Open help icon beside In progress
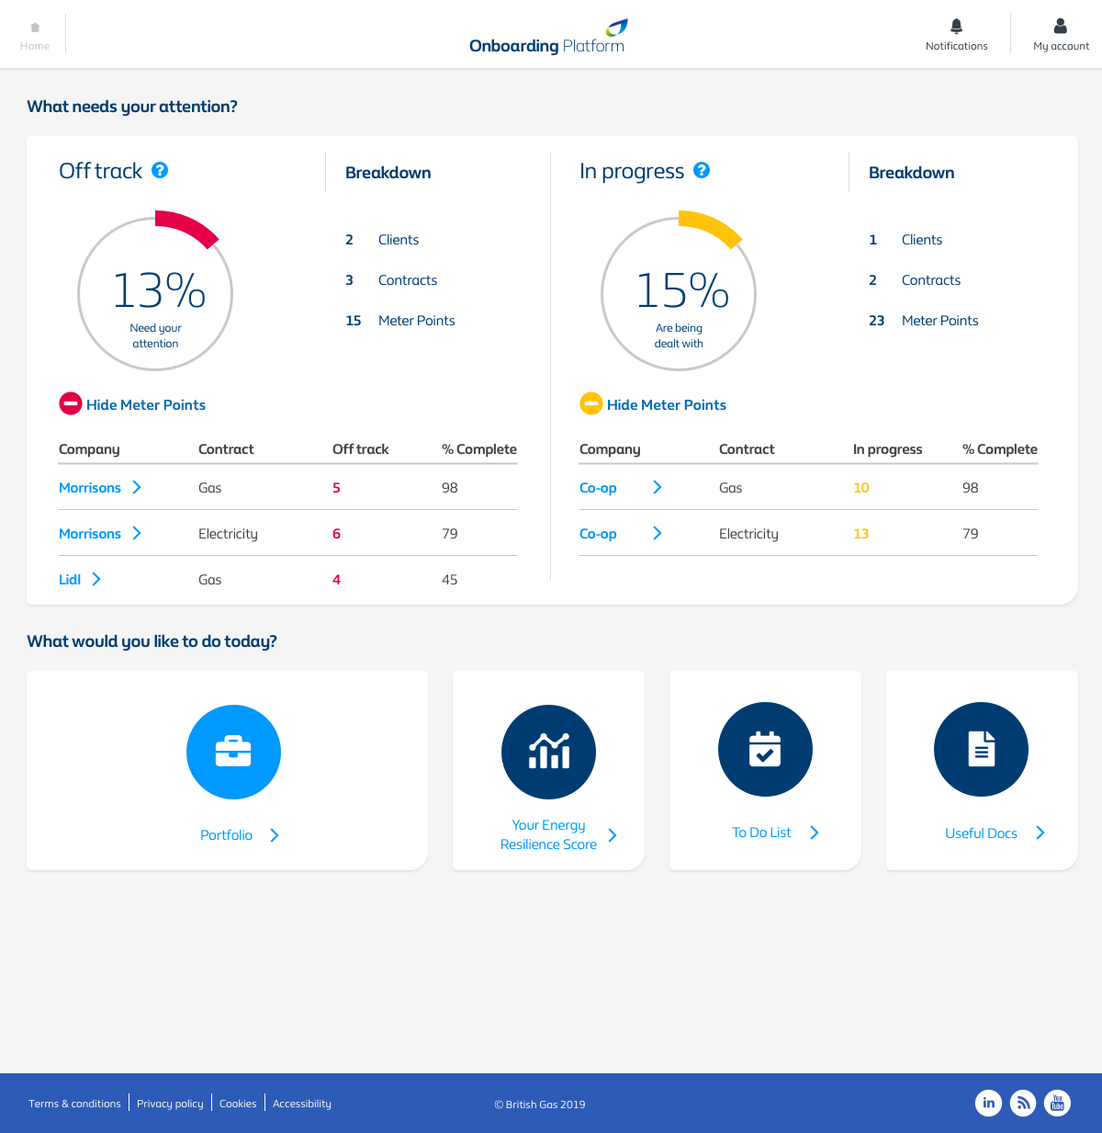Image resolution: width=1102 pixels, height=1133 pixels. pyautogui.click(x=702, y=170)
